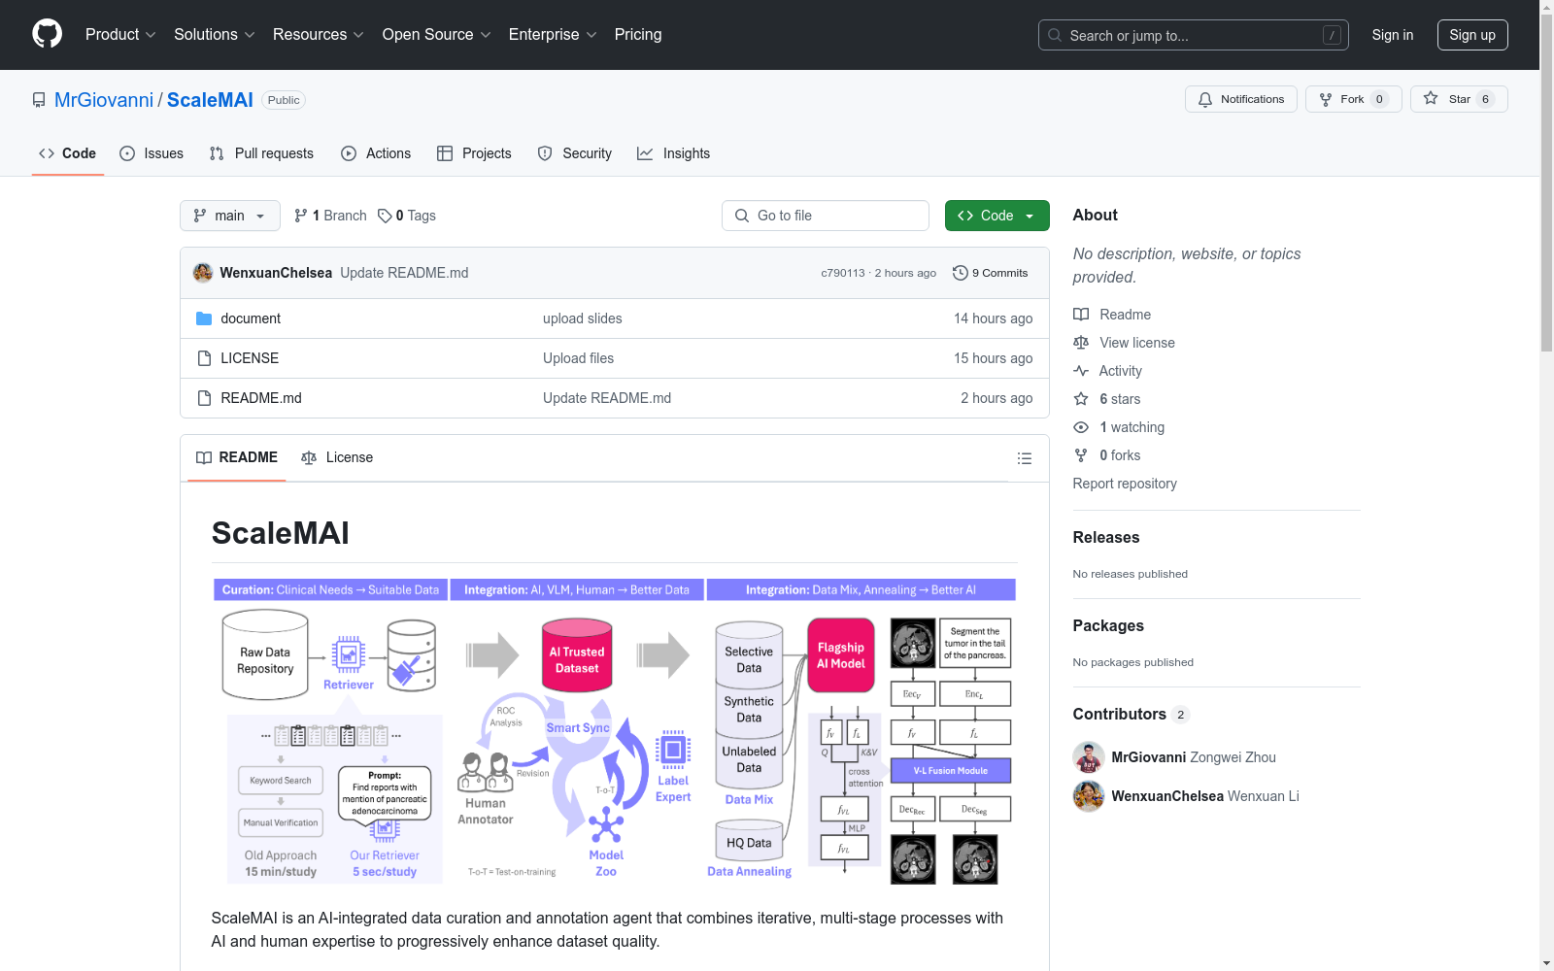Screen dimensions: 1554x971
Task: Open the document folder
Action: [251, 318]
